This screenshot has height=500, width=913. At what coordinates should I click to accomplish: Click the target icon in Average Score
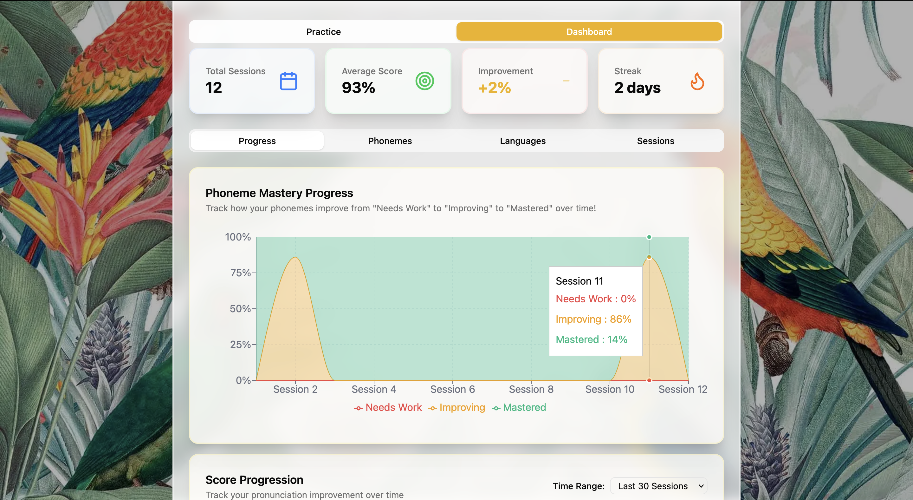point(424,81)
